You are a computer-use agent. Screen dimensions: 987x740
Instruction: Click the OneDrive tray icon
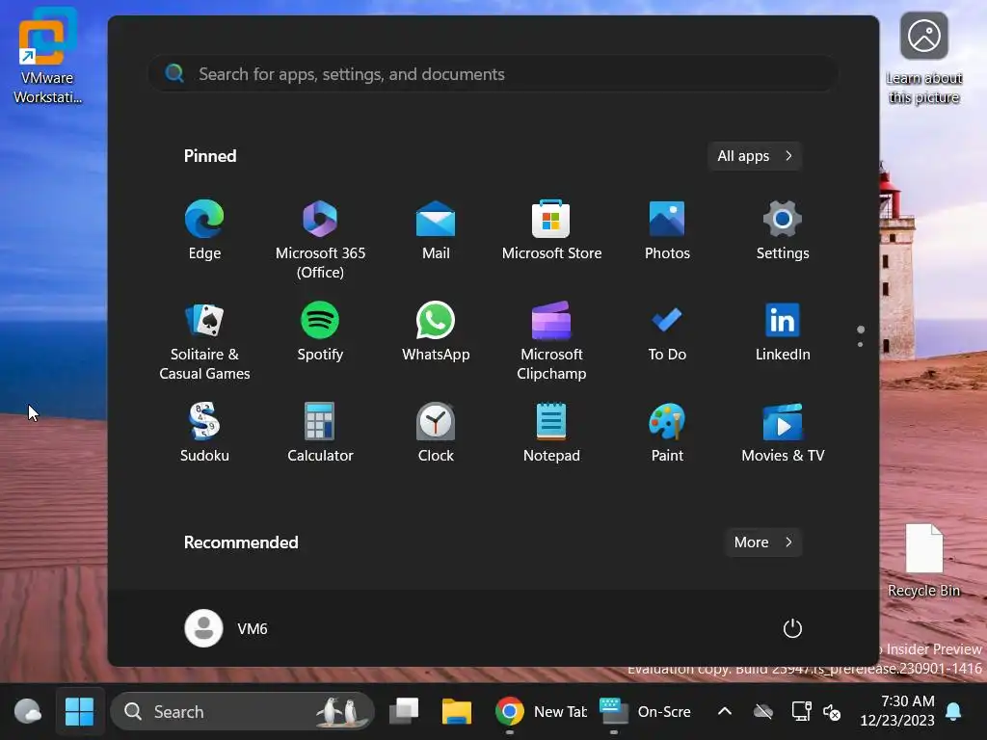coord(763,712)
